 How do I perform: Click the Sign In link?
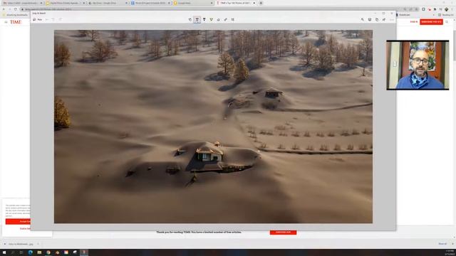pyautogui.click(x=413, y=22)
